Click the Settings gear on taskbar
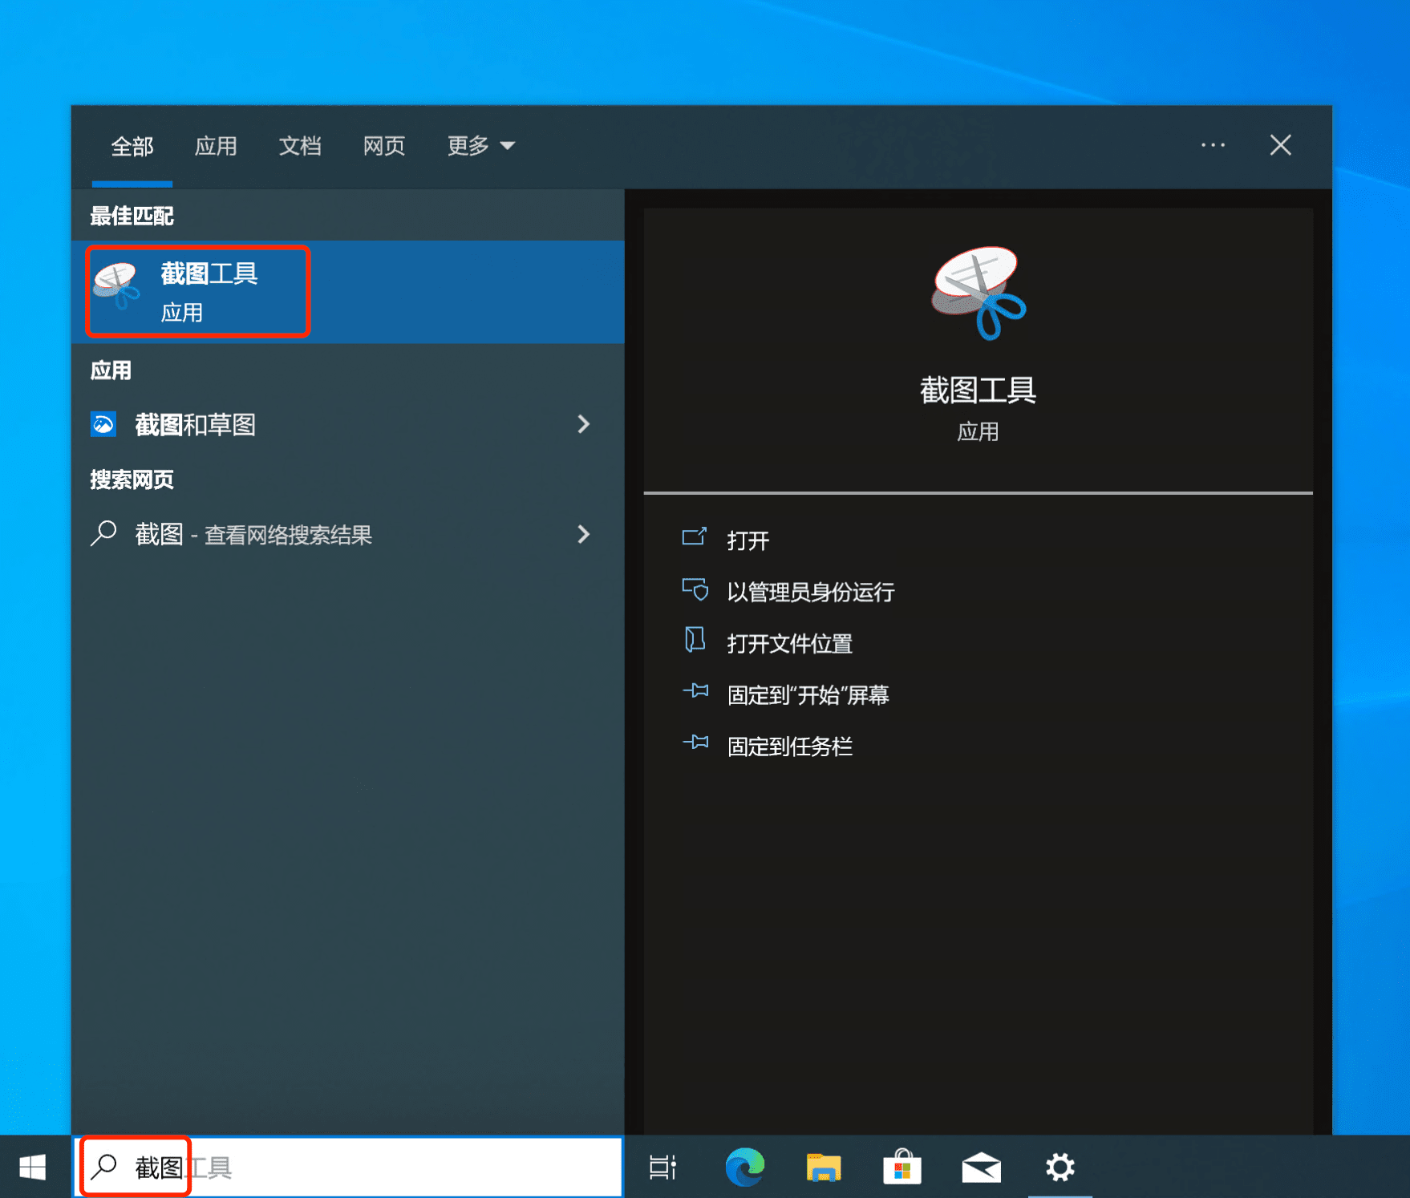1410x1198 pixels. pyautogui.click(x=1060, y=1167)
